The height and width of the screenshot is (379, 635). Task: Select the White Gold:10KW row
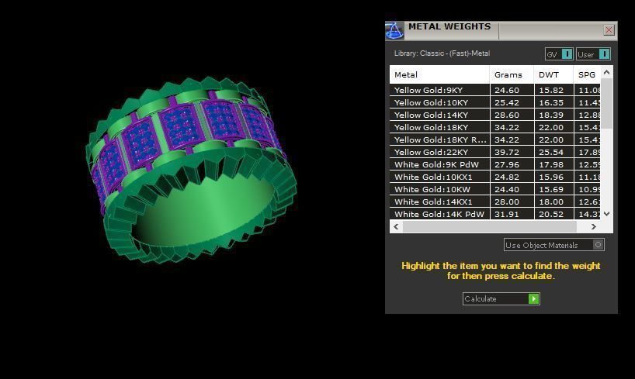(x=494, y=189)
